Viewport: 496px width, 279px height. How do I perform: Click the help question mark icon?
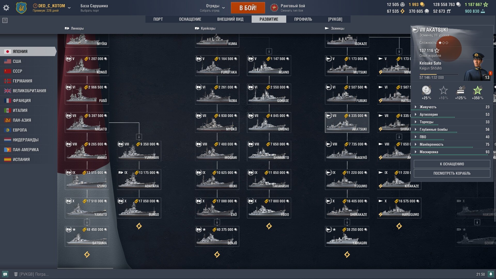pos(5,20)
